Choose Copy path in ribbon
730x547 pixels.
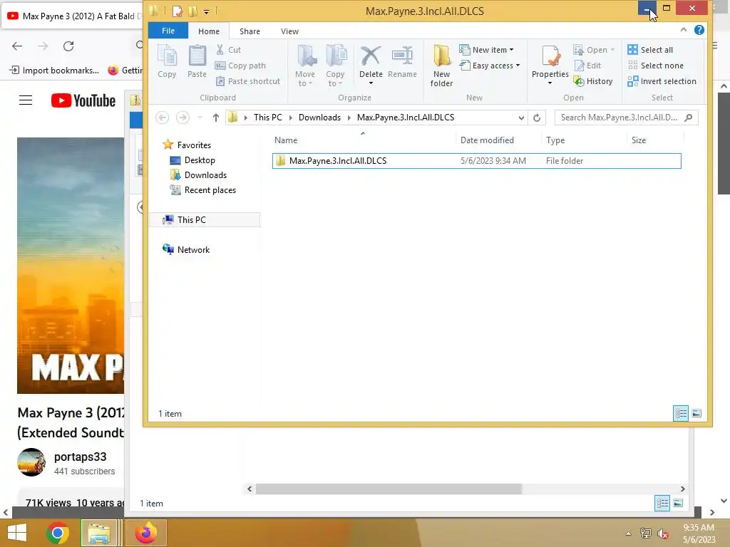click(x=241, y=66)
